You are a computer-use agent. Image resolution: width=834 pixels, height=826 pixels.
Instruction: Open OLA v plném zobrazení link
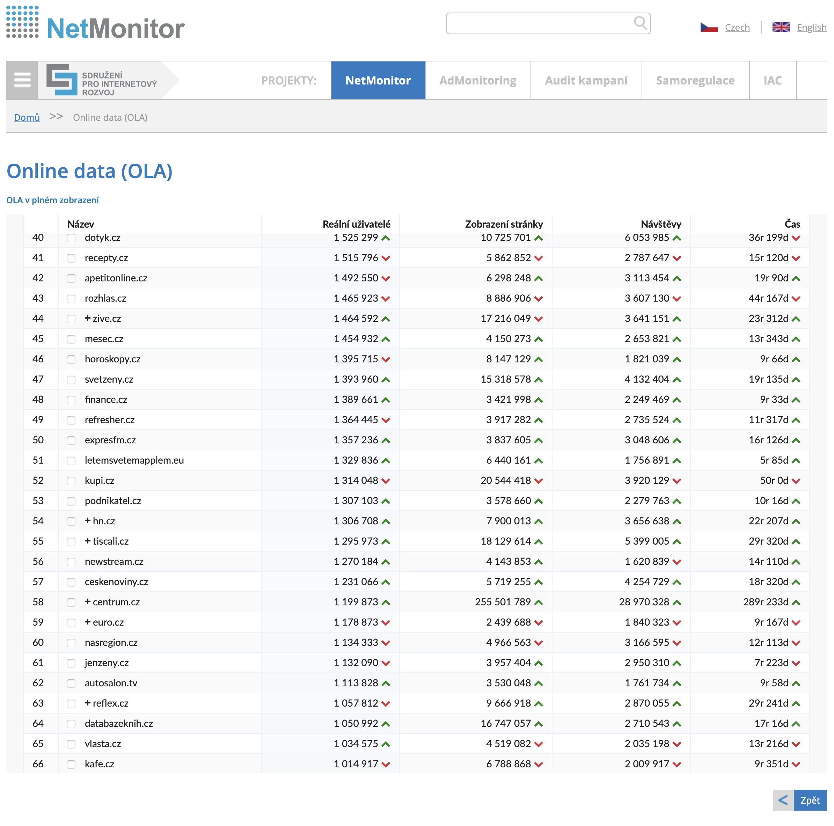53,200
